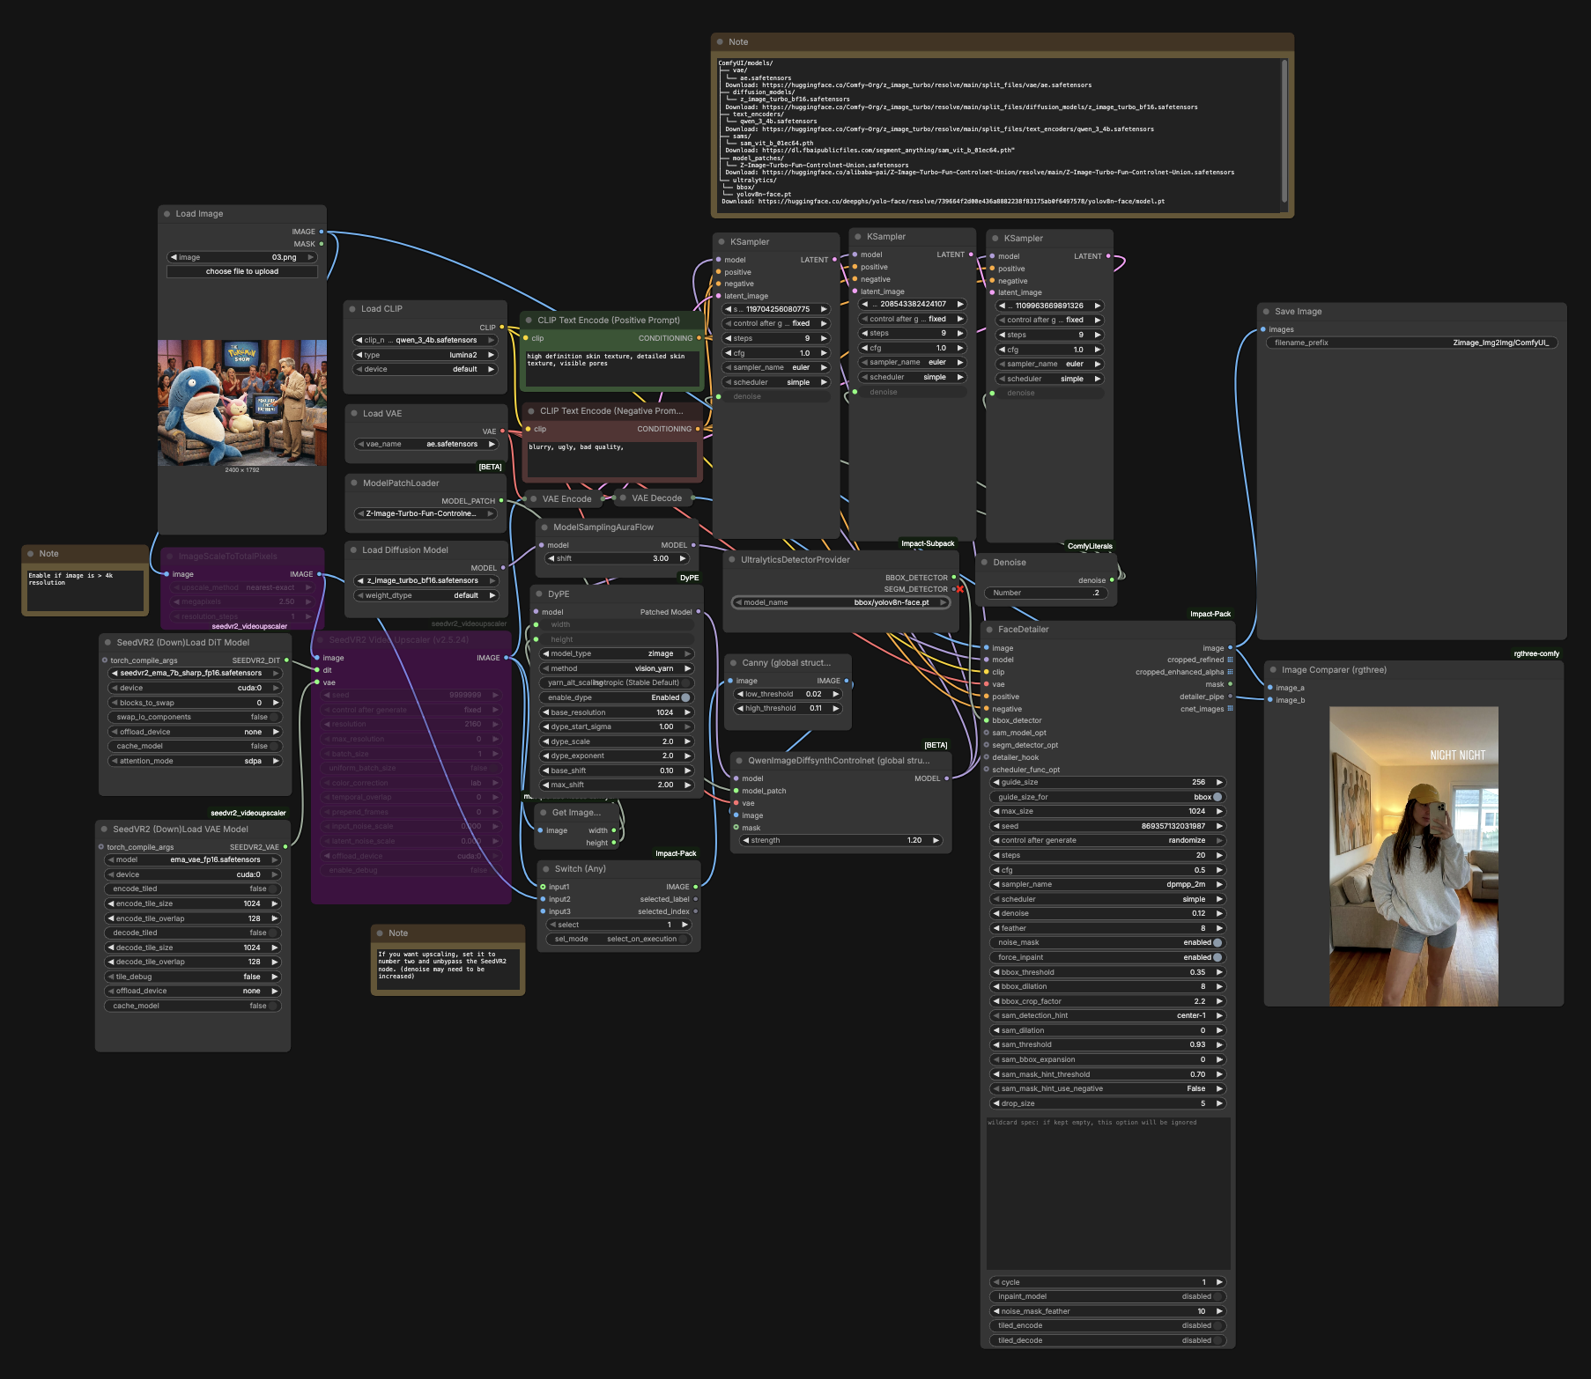Screen dimensions: 1591x1379
Task: Click the collapse dot on Save Image node
Action: tap(1266, 312)
